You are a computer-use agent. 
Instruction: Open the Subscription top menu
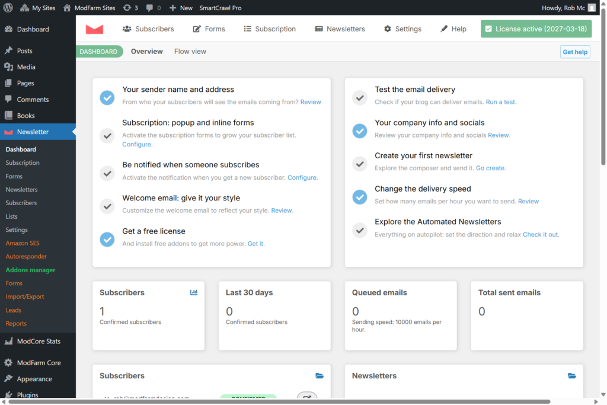(x=270, y=29)
